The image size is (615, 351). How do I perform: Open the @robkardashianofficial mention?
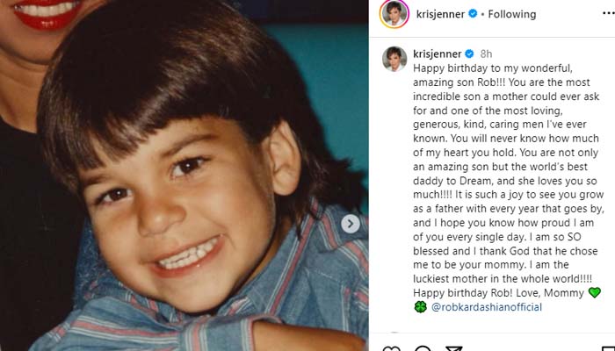tap(486, 307)
